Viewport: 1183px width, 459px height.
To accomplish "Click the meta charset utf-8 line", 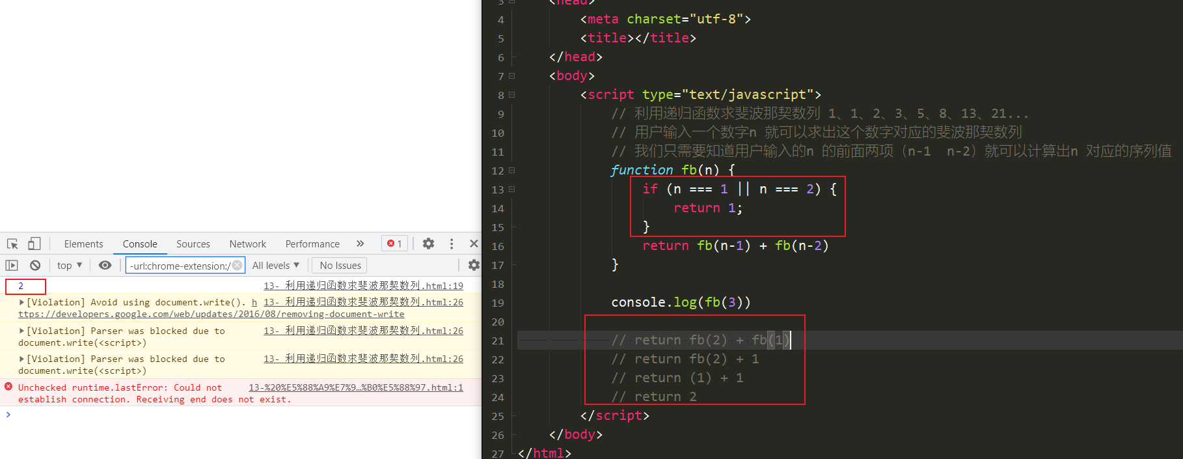I will pyautogui.click(x=665, y=19).
